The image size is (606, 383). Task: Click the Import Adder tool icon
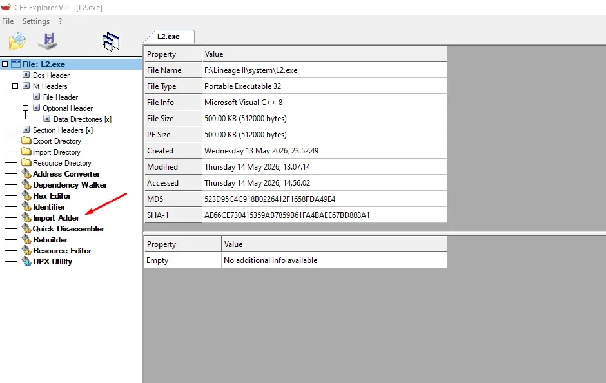[26, 217]
